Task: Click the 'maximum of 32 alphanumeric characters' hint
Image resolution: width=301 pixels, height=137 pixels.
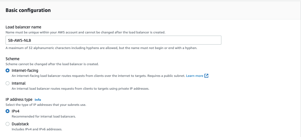Action: [101, 48]
